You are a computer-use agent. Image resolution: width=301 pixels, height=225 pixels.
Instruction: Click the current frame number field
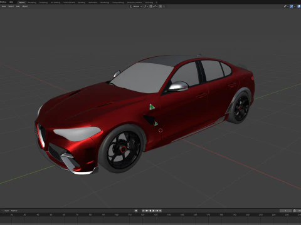[x=285, y=211]
